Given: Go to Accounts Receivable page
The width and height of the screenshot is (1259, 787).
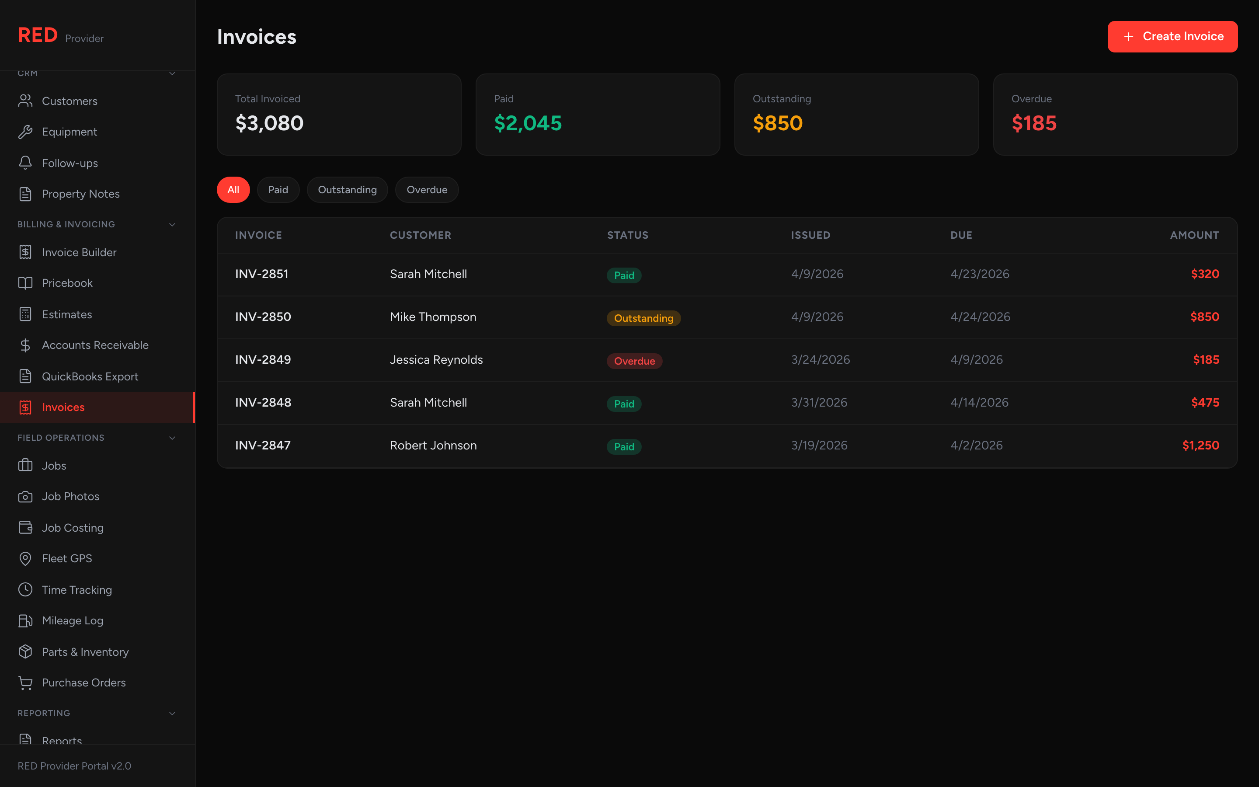Looking at the screenshot, I should (x=97, y=345).
